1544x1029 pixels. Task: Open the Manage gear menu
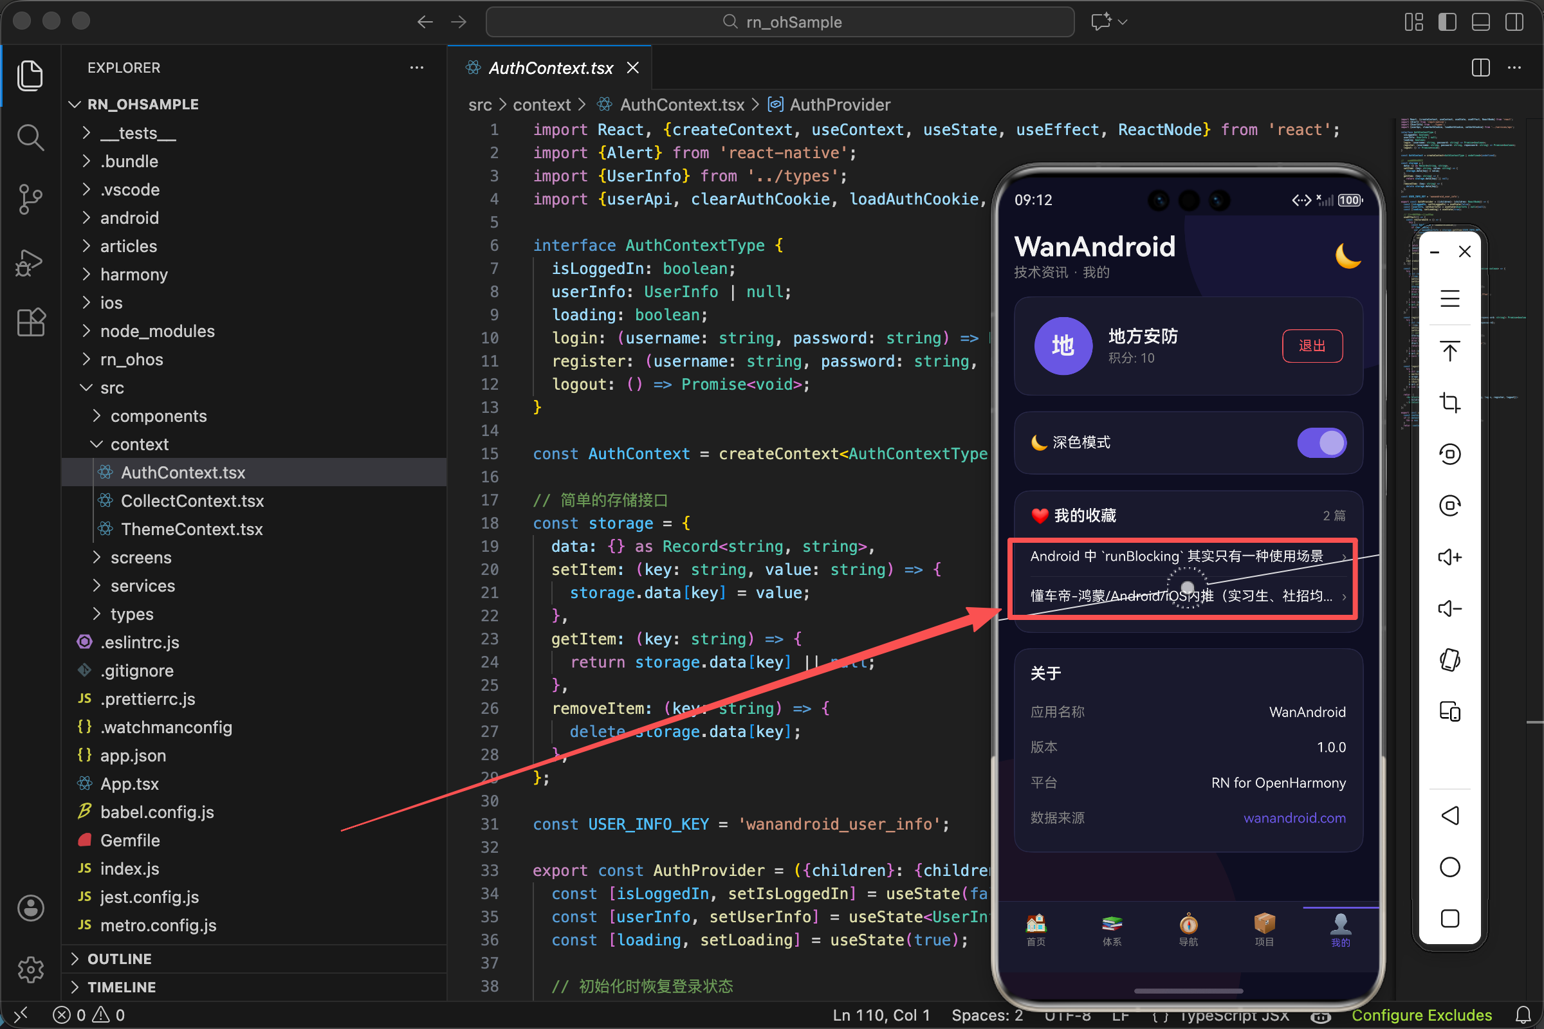[x=30, y=969]
